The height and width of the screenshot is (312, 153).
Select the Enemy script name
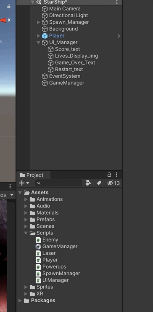(50, 240)
